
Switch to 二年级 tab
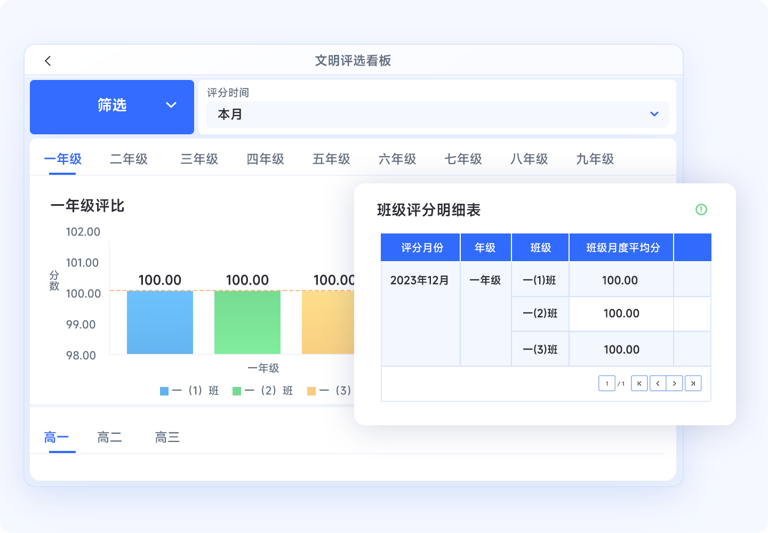pos(129,159)
